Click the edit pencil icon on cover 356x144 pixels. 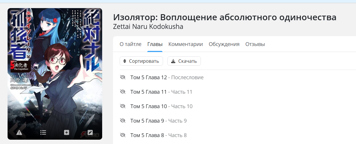coord(90,132)
